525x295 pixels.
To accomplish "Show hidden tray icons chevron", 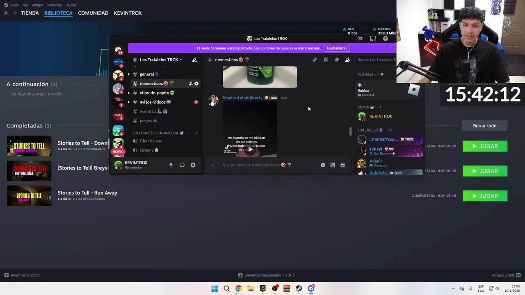I will click(x=453, y=288).
